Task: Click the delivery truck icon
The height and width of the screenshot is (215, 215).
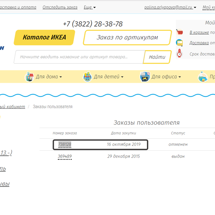Action: pyautogui.click(x=180, y=43)
